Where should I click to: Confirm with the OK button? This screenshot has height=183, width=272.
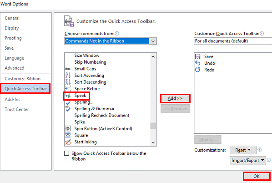[x=257, y=176]
